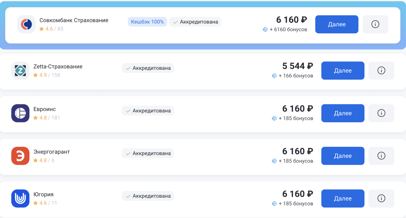Select Югория offer with Далее
Viewport: 406px width, 218px height.
tap(343, 198)
